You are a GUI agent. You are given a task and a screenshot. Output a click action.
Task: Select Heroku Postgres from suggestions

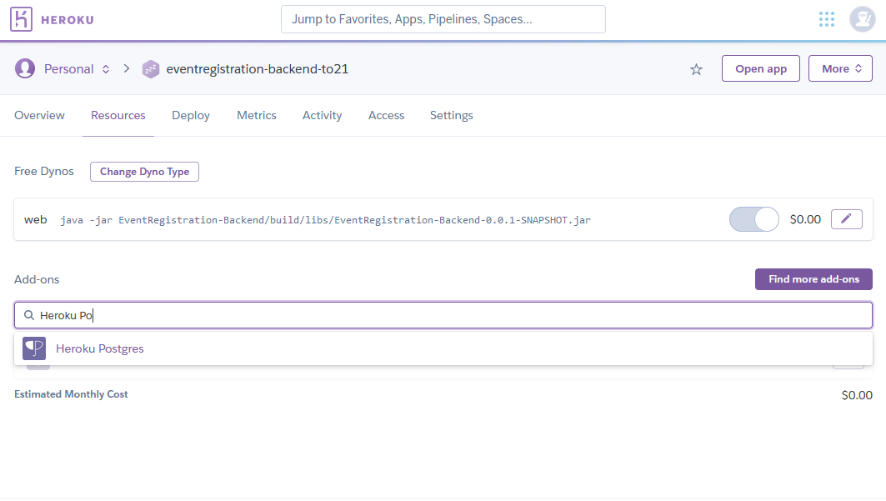(x=100, y=348)
